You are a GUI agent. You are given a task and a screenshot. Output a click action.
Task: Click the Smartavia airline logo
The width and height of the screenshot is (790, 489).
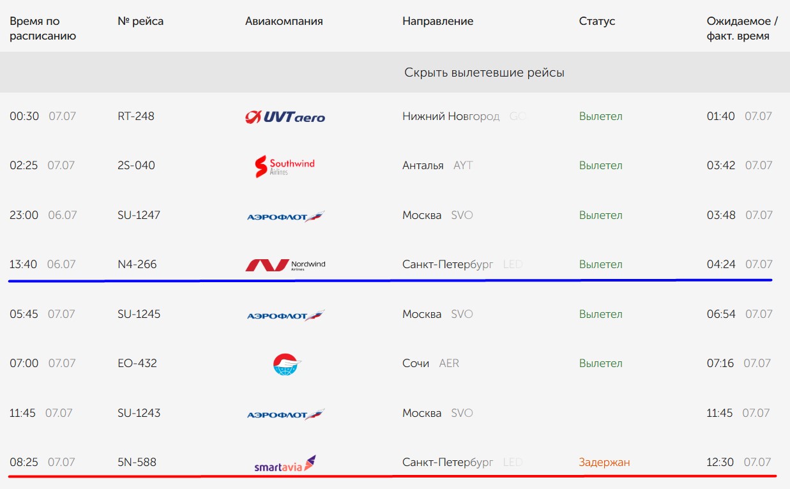click(x=285, y=463)
